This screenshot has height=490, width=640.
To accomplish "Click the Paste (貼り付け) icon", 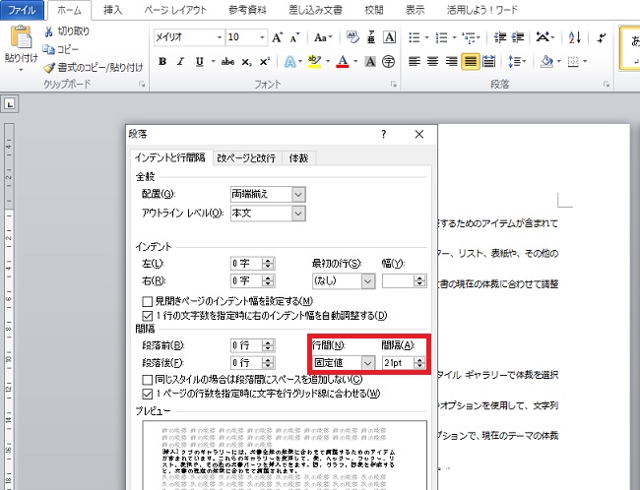I will 22,44.
